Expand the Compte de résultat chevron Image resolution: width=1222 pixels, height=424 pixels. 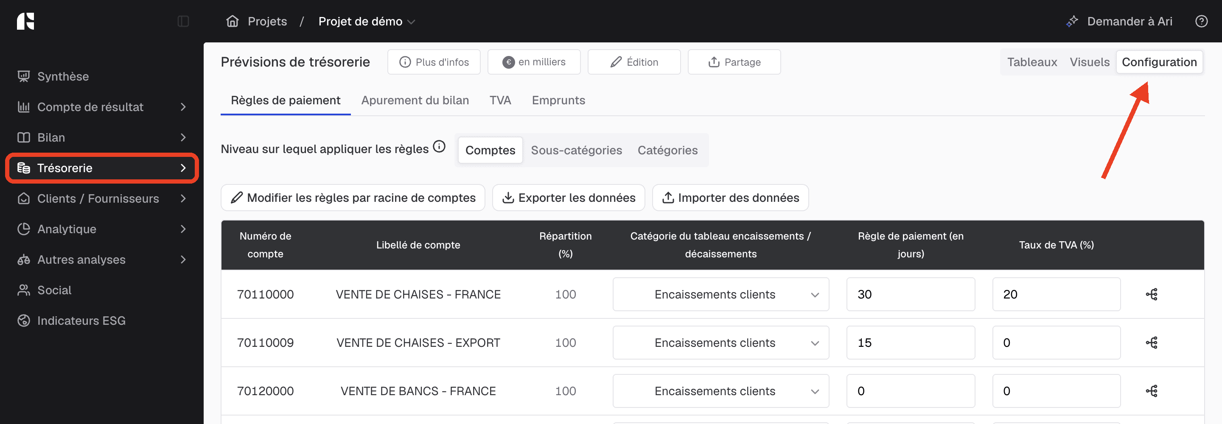(x=183, y=107)
